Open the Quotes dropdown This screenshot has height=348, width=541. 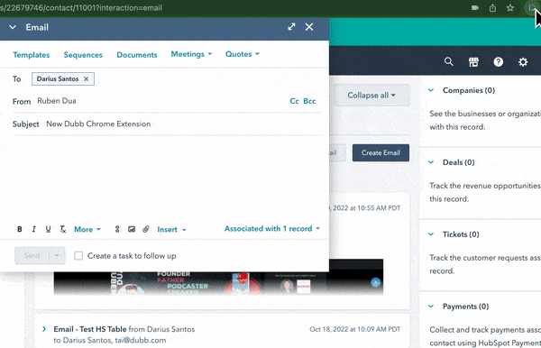click(x=243, y=54)
